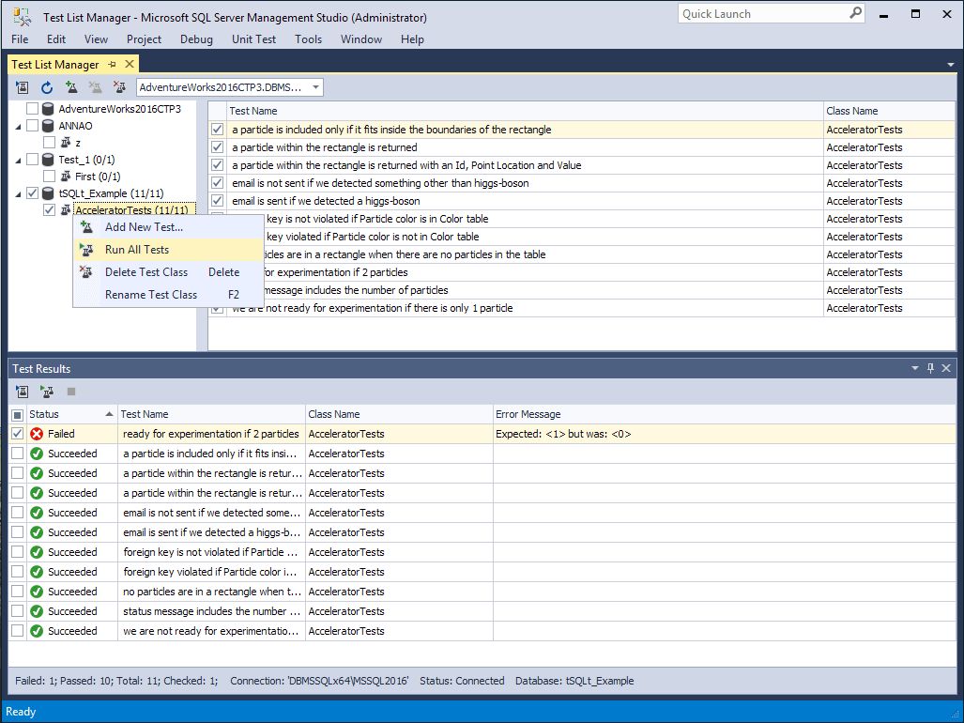Open the Test Results panel options dropdown arrow
Viewport: 964px width, 723px height.
pos(915,368)
